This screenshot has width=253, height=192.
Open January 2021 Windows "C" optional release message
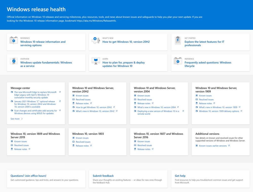pyautogui.click(x=35, y=104)
